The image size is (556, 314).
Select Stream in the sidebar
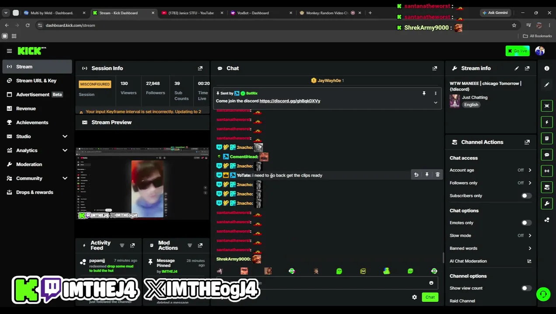point(38,67)
